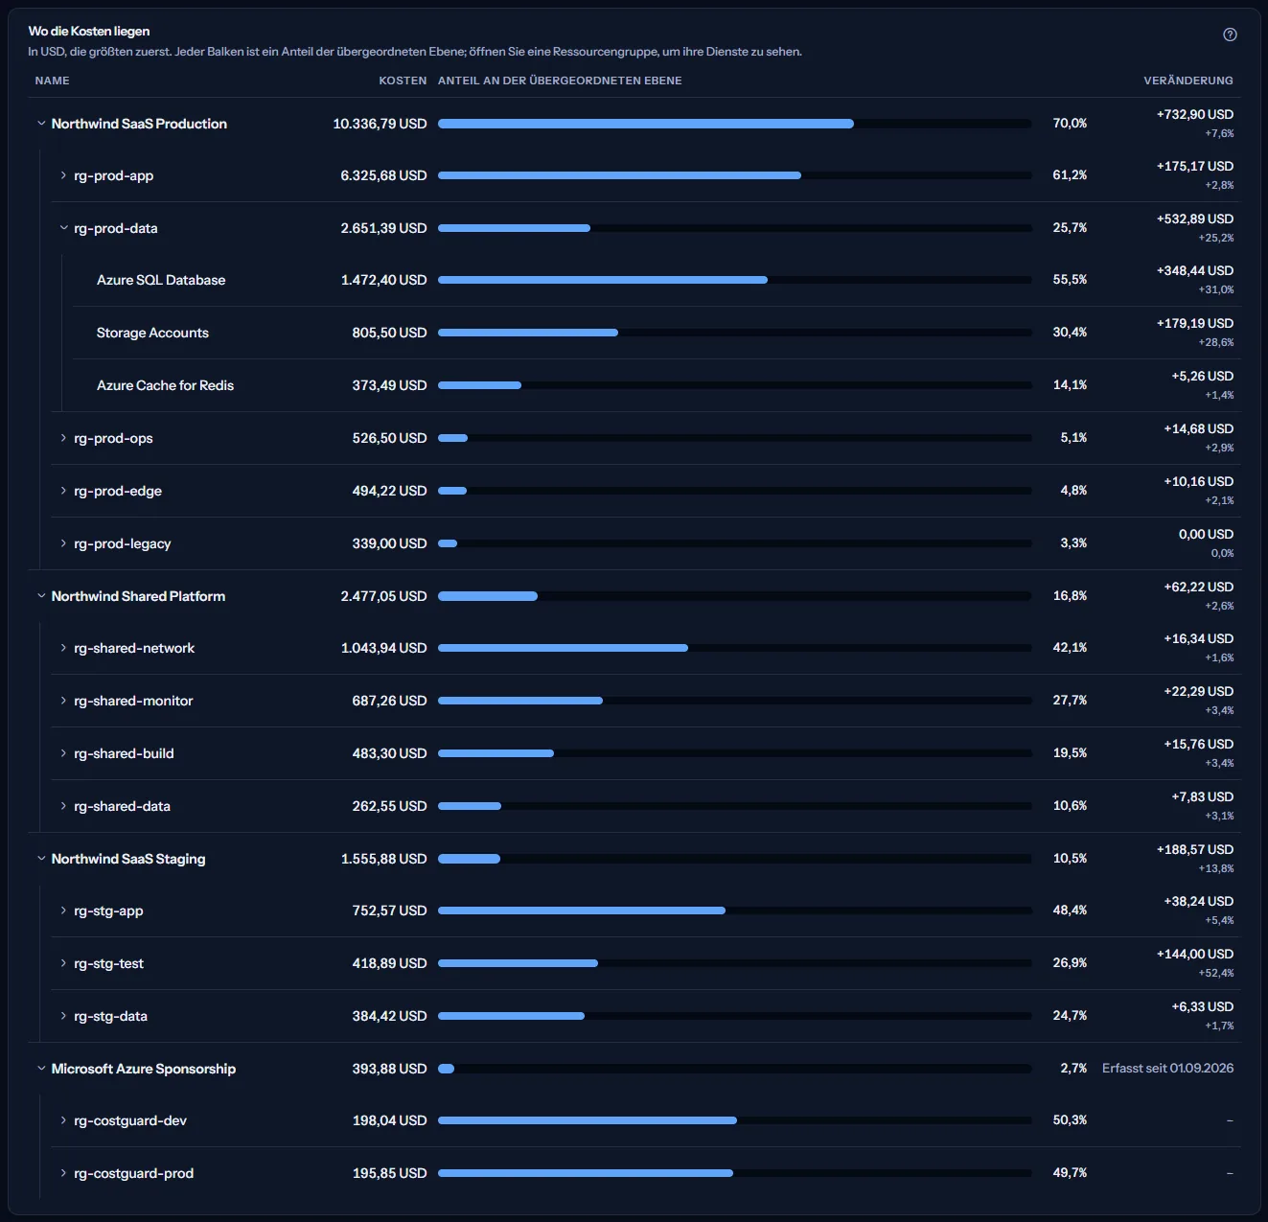Select the Storage Accounts service name
1268x1222 pixels.
pos(152,333)
